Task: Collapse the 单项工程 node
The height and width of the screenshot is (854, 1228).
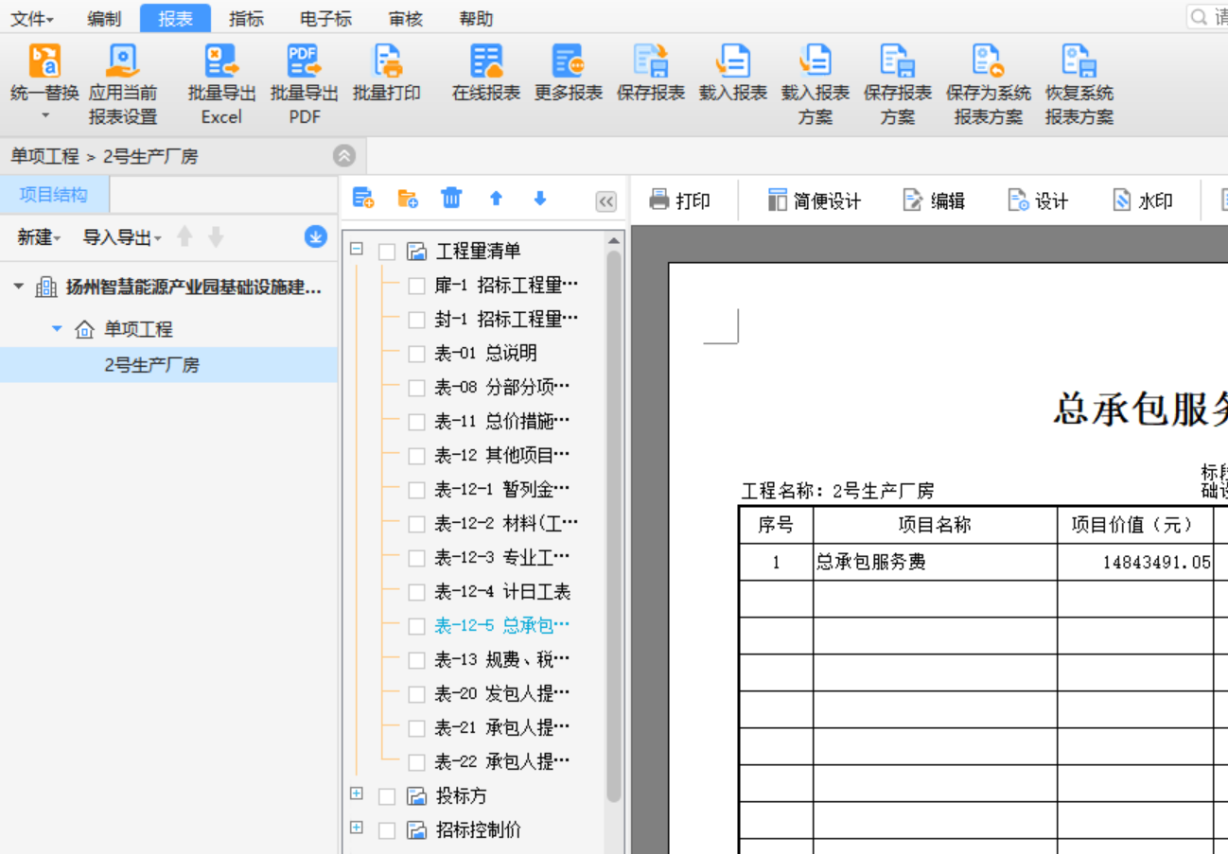Action: [57, 328]
